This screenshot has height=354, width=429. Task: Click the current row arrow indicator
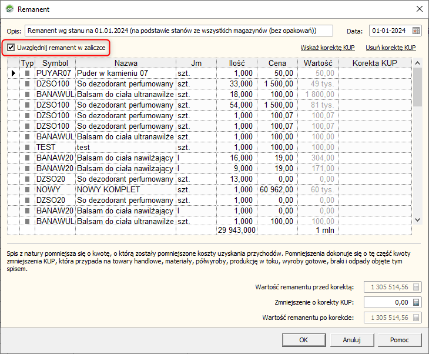(13, 73)
